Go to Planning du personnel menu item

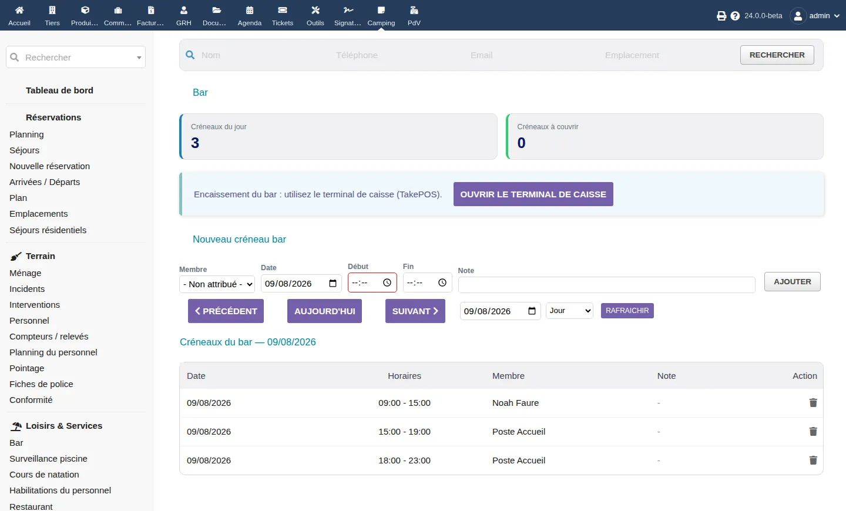coord(53,352)
